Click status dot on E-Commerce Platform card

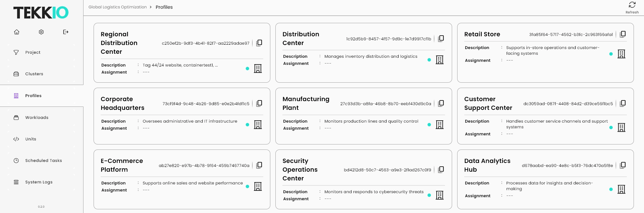pos(247,186)
